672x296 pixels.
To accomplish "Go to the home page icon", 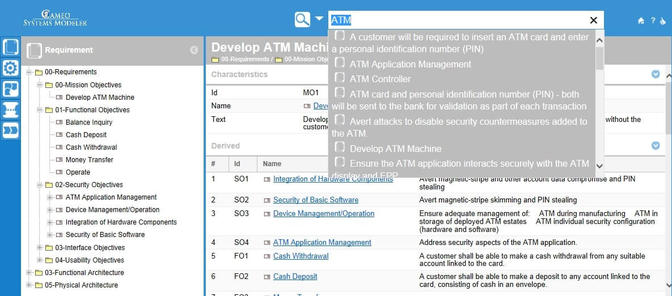I will pyautogui.click(x=641, y=20).
